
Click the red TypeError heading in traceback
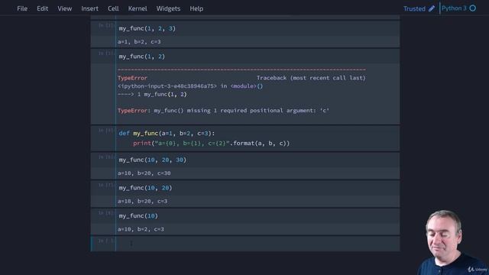(132, 78)
